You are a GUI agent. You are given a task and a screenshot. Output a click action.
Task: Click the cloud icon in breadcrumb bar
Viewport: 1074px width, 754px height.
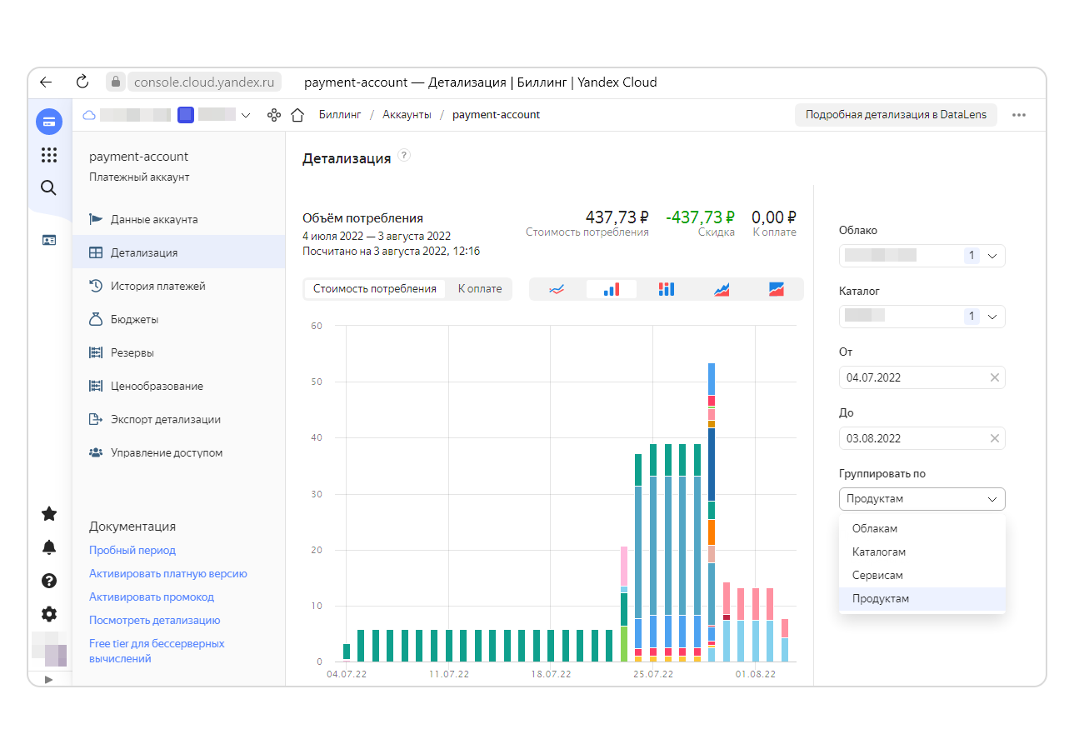pos(89,115)
